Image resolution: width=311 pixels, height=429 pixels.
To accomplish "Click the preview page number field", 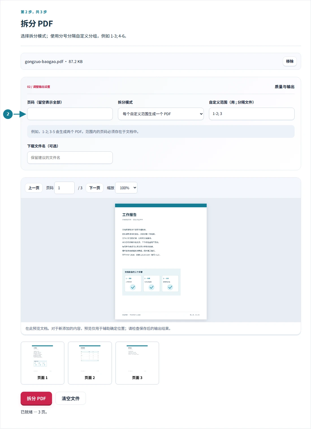I will coord(64,188).
